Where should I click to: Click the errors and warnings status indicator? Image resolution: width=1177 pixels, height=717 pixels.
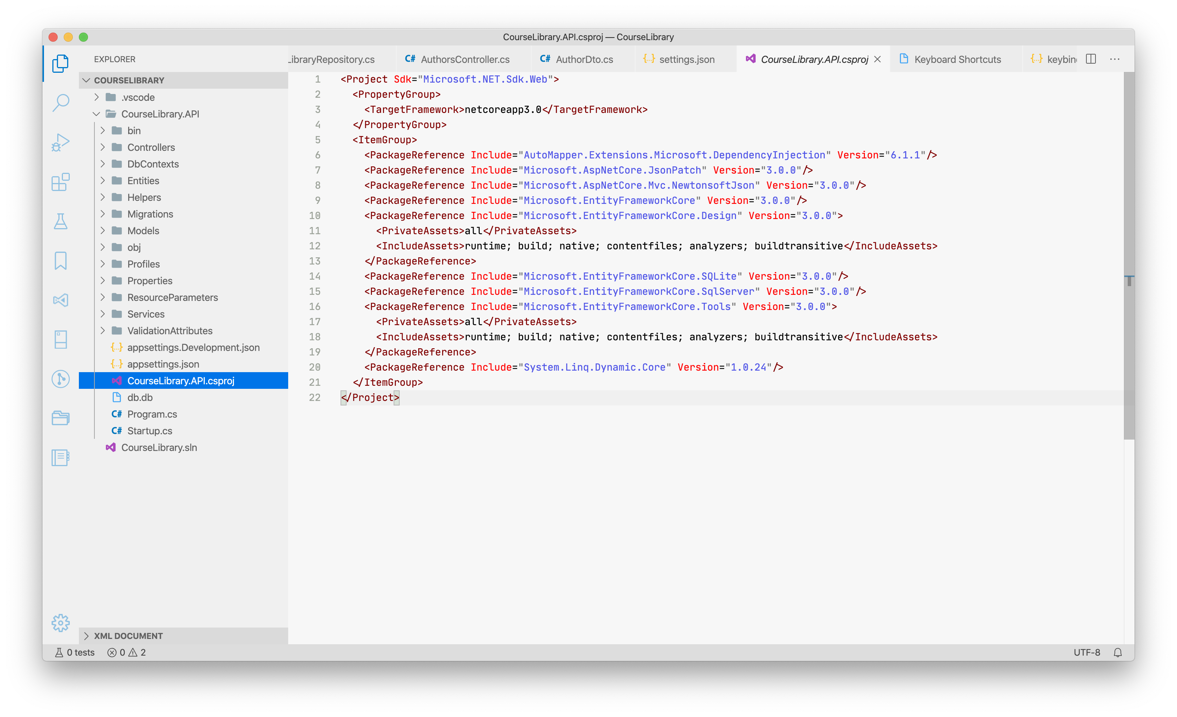pos(127,652)
